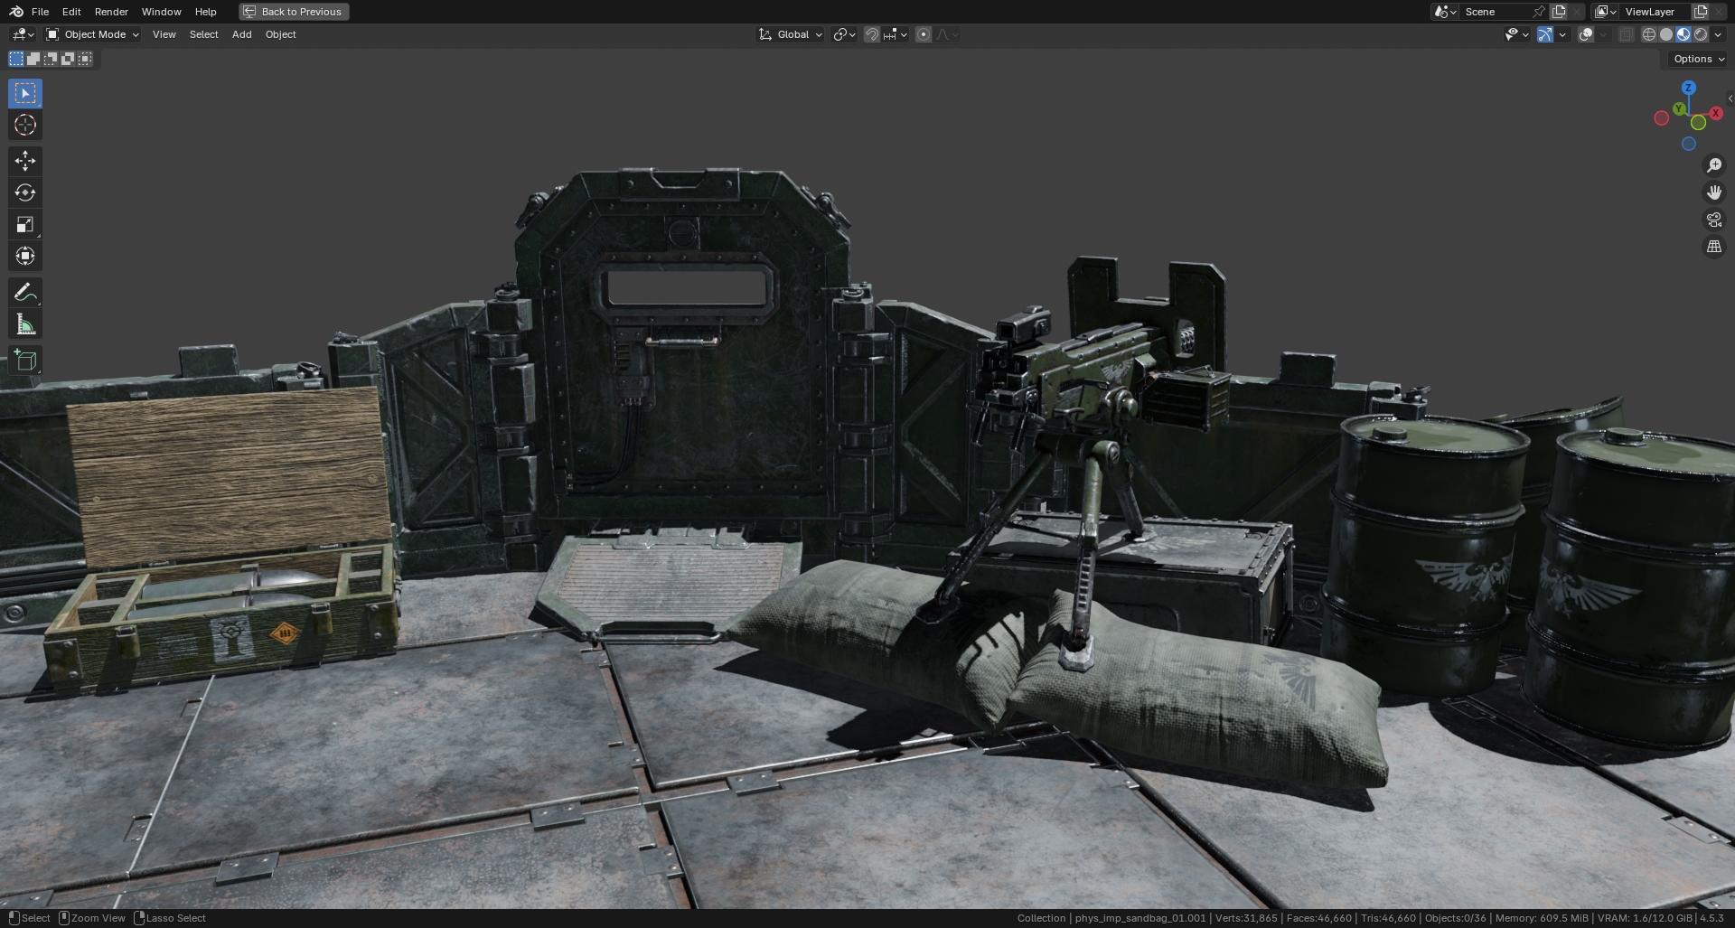Select the Add Cube tool
This screenshot has width=1735, height=928.
pyautogui.click(x=25, y=360)
